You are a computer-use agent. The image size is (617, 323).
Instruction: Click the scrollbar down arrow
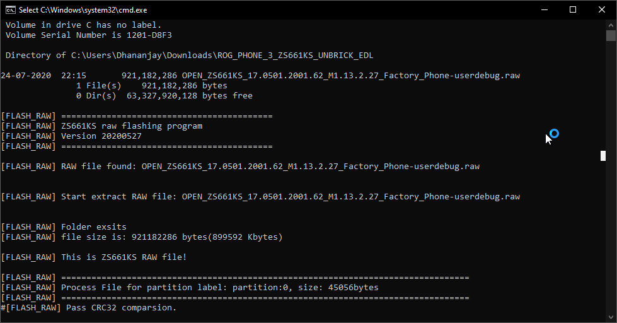click(x=611, y=317)
